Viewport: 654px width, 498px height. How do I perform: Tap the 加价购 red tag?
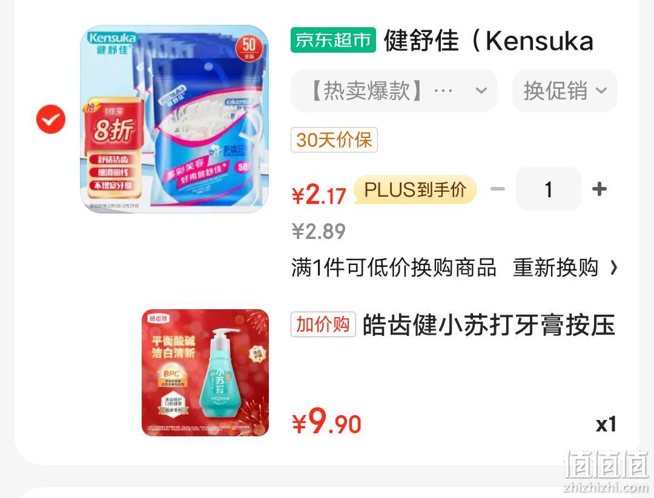pyautogui.click(x=323, y=324)
